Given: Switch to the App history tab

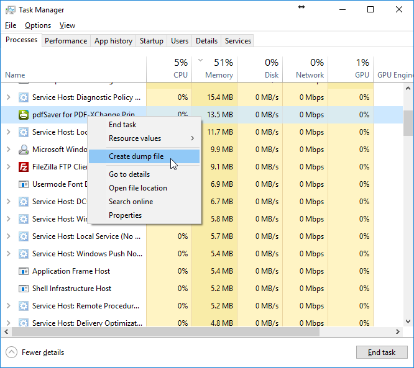Looking at the screenshot, I should [113, 41].
